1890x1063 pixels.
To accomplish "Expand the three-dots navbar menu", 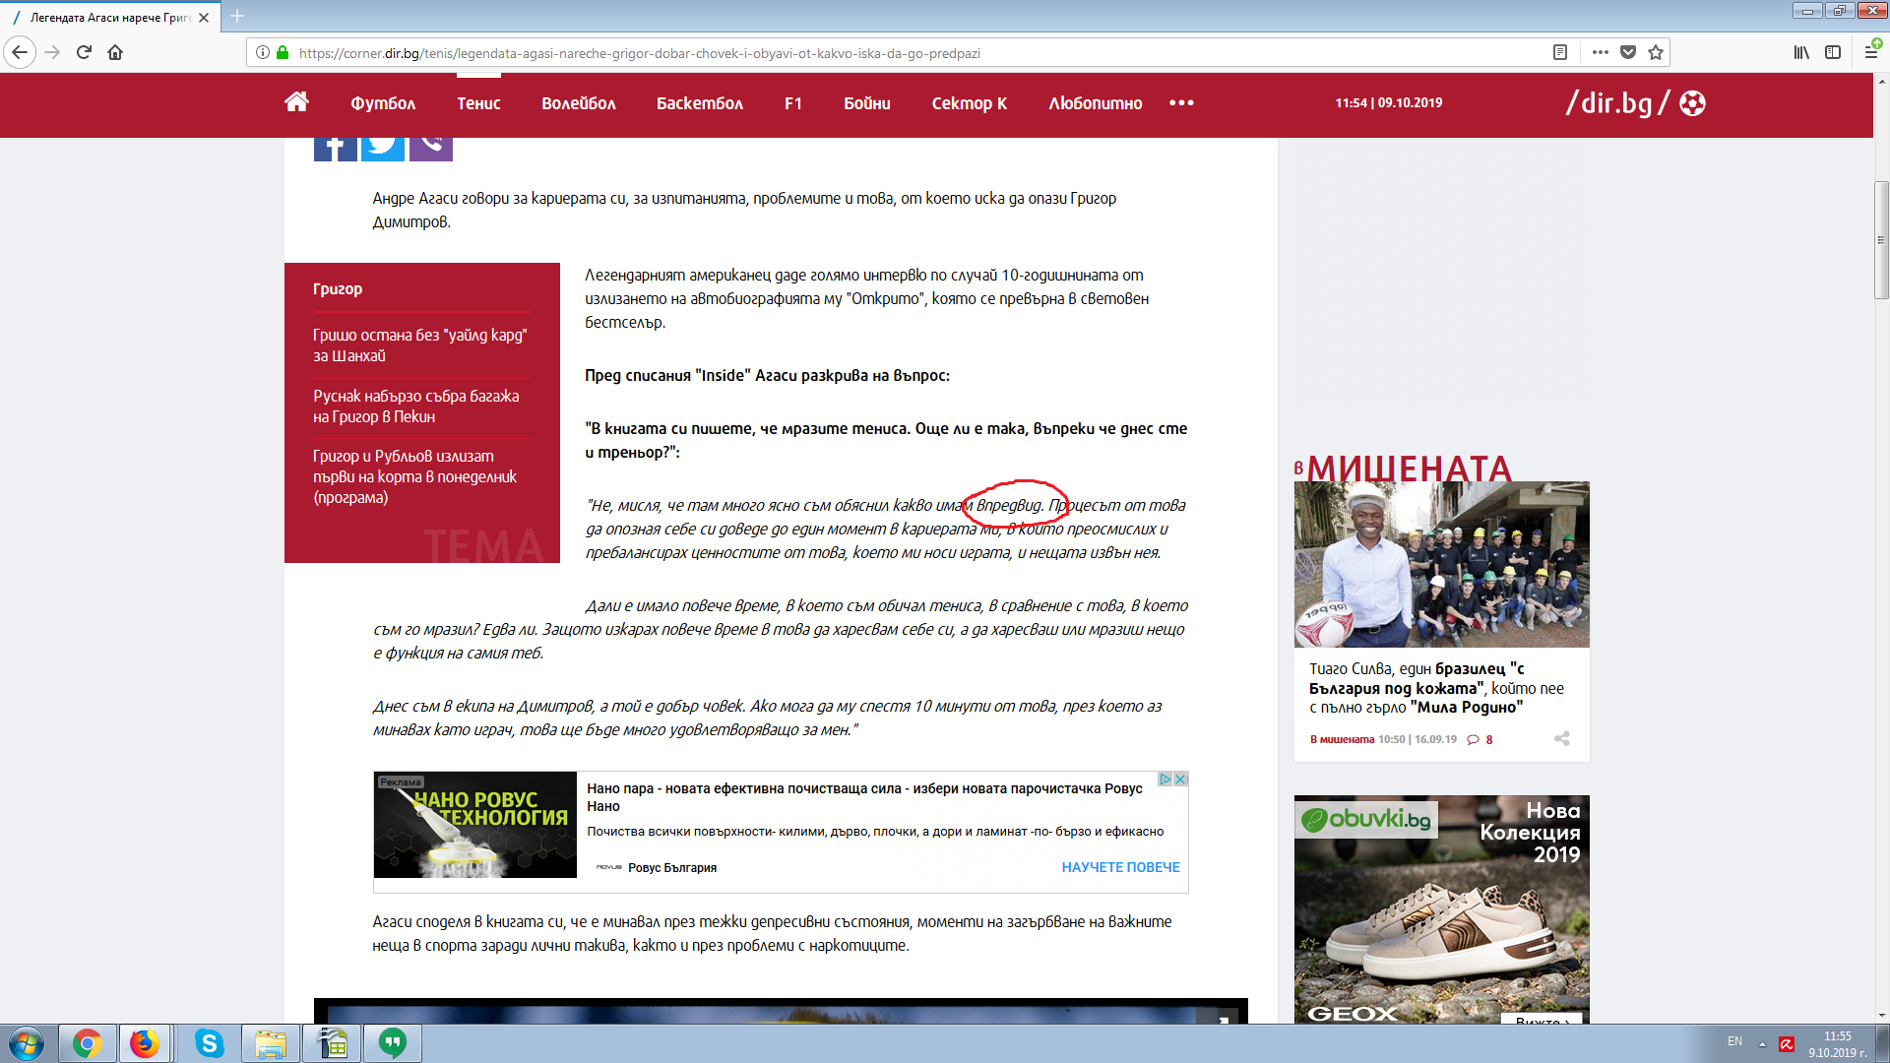I will (x=1181, y=102).
